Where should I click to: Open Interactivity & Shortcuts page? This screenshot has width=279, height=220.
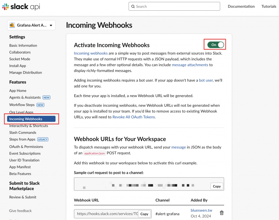pos(29,126)
